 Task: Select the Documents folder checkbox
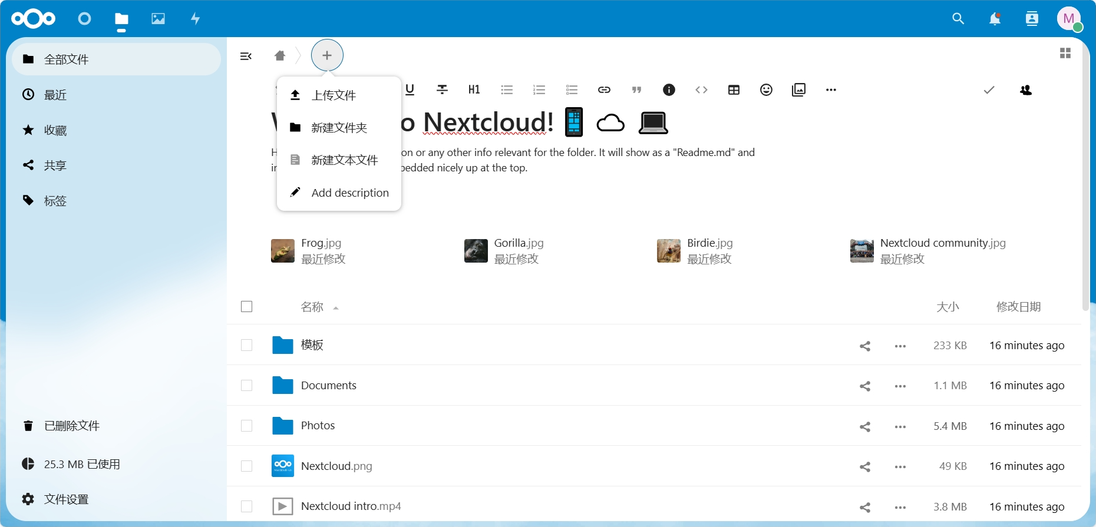point(247,385)
